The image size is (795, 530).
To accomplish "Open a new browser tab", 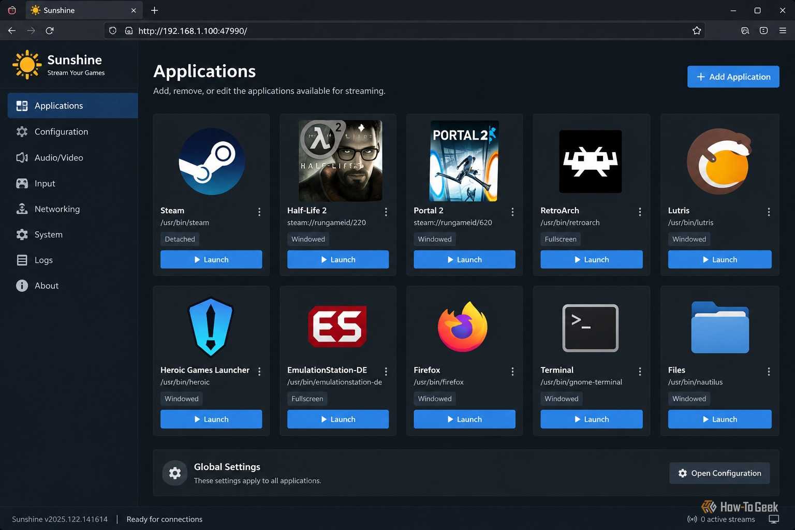I will point(154,10).
